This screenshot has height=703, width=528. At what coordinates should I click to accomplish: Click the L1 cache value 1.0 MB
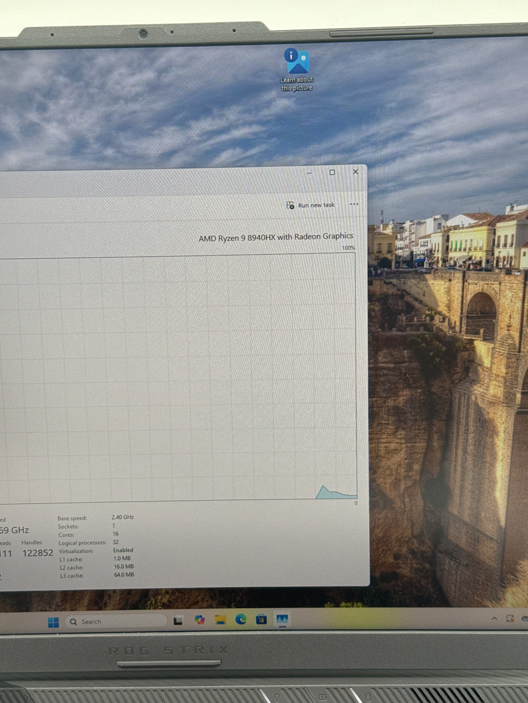pyautogui.click(x=122, y=558)
